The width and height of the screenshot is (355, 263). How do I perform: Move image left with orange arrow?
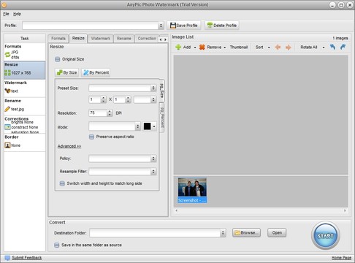pyautogui.click(x=278, y=47)
